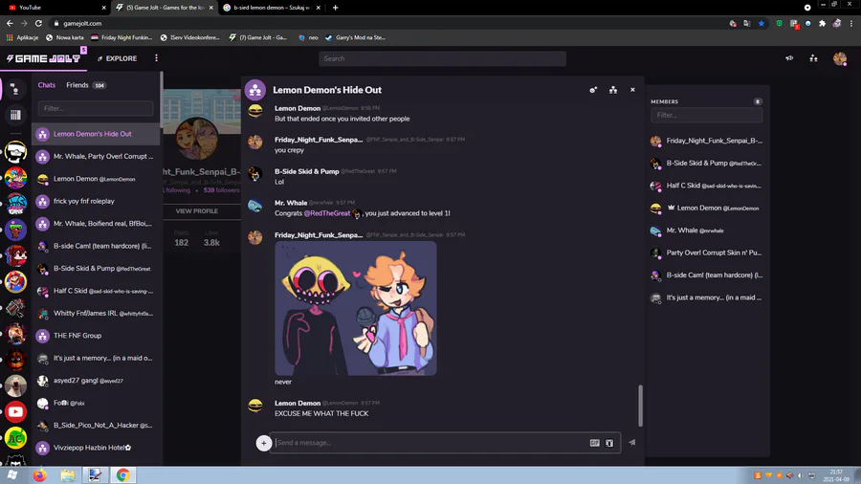
Task: Open the Explore page
Action: [117, 58]
